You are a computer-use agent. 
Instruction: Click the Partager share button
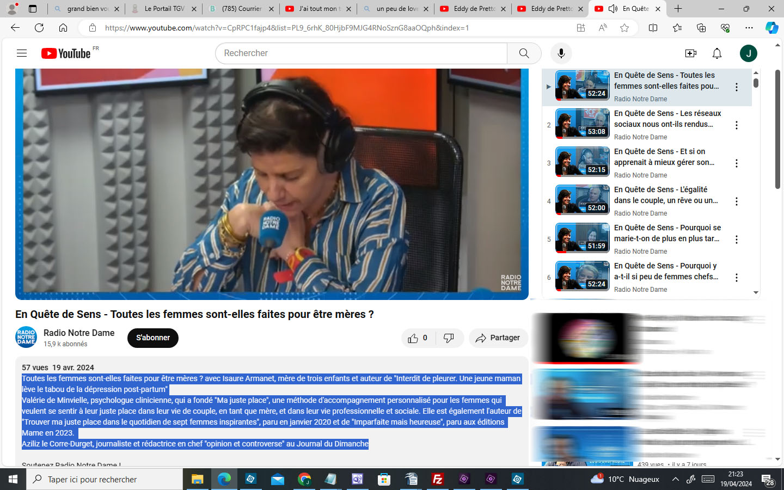(x=498, y=338)
